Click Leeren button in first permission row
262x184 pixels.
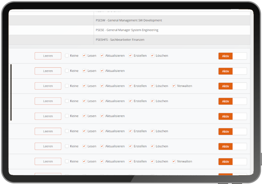coord(48,56)
